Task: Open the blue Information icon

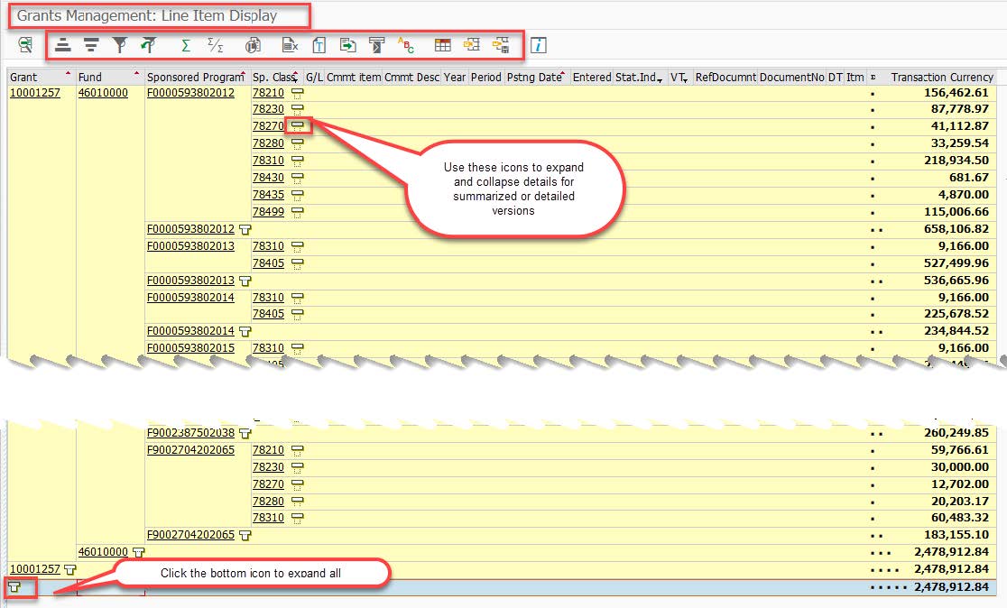Action: pyautogui.click(x=538, y=45)
